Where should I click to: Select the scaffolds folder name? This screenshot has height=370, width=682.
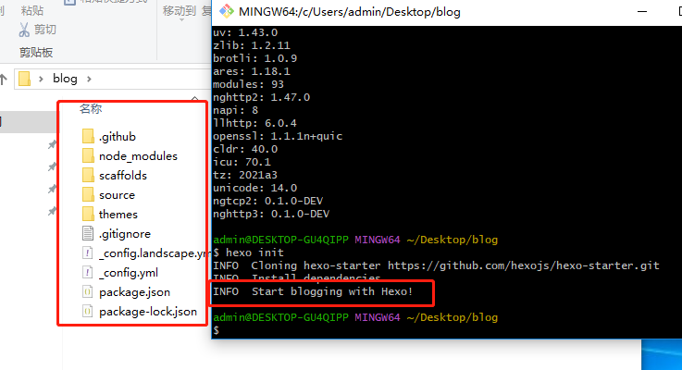click(123, 175)
